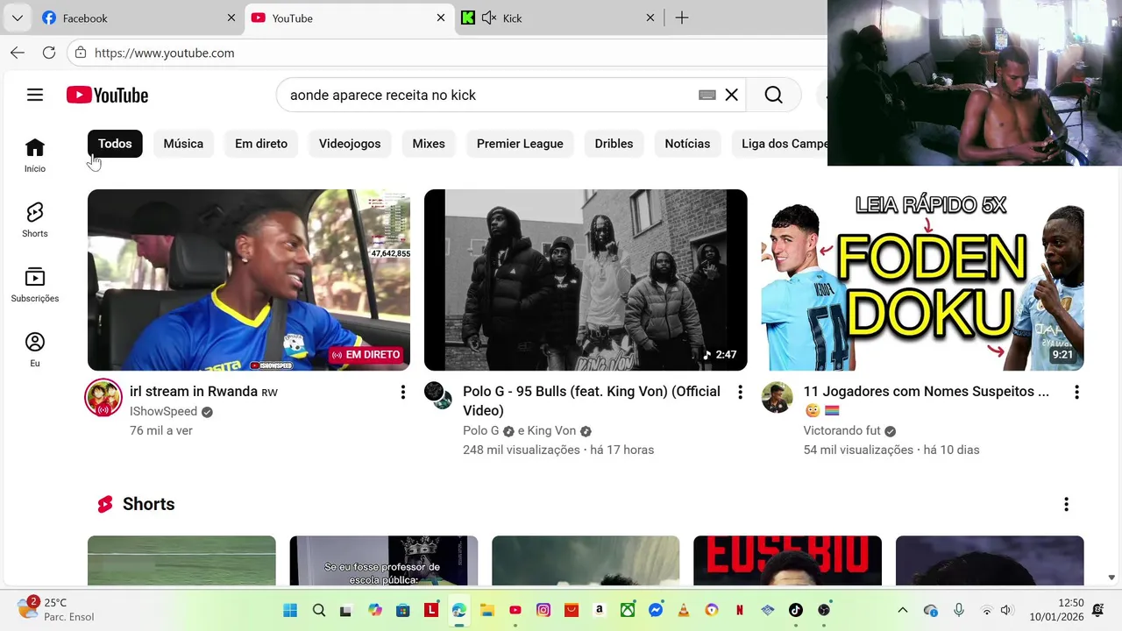This screenshot has width=1122, height=631.
Task: Open the 'Se eu fosse professor' short
Action: click(384, 561)
